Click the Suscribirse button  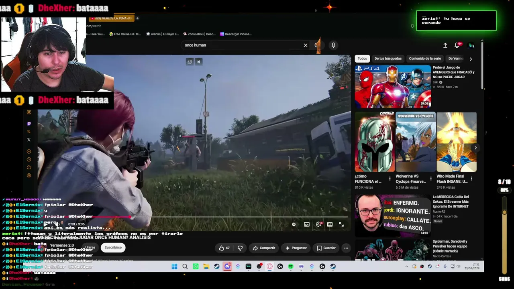[x=113, y=248]
